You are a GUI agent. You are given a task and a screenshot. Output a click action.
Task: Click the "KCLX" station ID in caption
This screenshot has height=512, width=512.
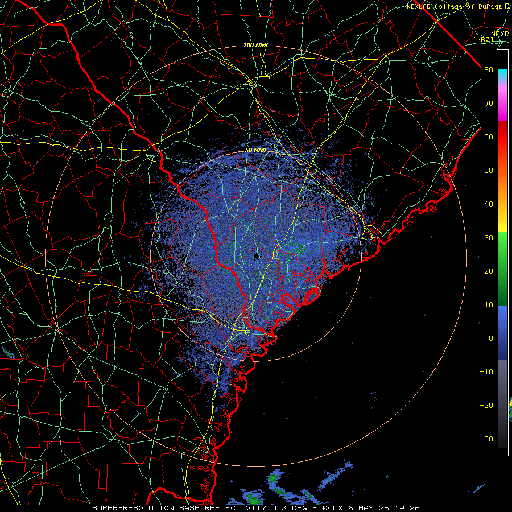coord(332,508)
